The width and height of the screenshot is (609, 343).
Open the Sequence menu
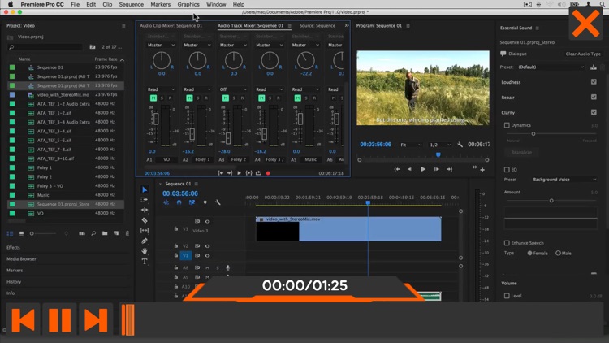131,4
